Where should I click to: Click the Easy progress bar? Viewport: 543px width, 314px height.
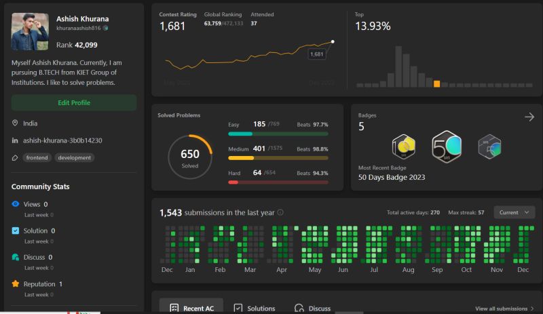pyautogui.click(x=278, y=134)
